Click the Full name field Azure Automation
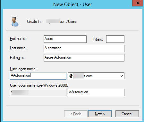144x122 pixels. pyautogui.click(x=84, y=58)
